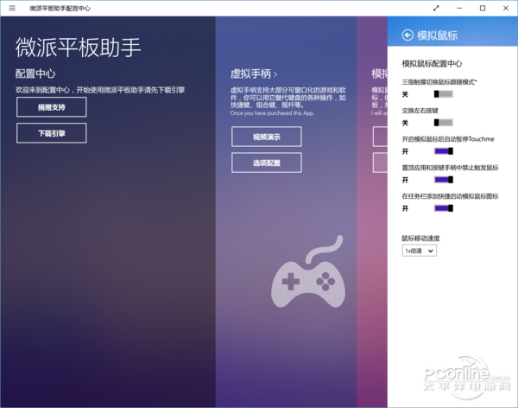Minimize the 微派平板助手配置中心 window
The height and width of the screenshot is (408, 518).
pos(459,8)
